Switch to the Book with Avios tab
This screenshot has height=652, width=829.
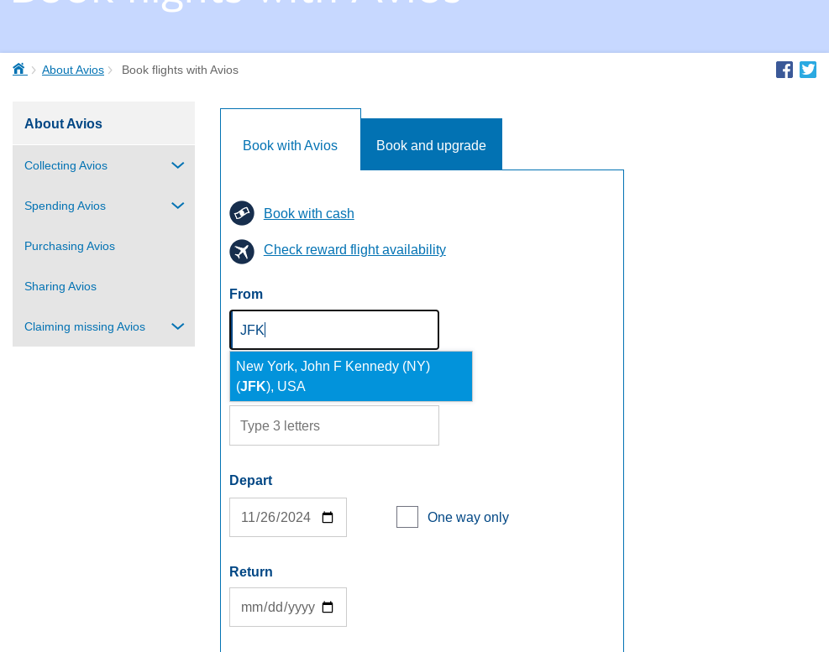[x=291, y=145]
